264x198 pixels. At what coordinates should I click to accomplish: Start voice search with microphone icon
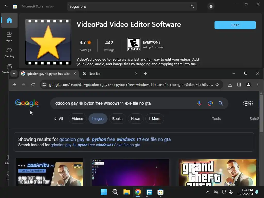[x=199, y=103]
